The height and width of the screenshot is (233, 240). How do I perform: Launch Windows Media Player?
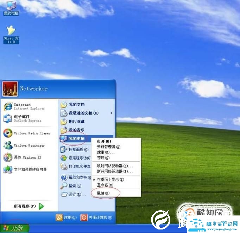(27, 133)
